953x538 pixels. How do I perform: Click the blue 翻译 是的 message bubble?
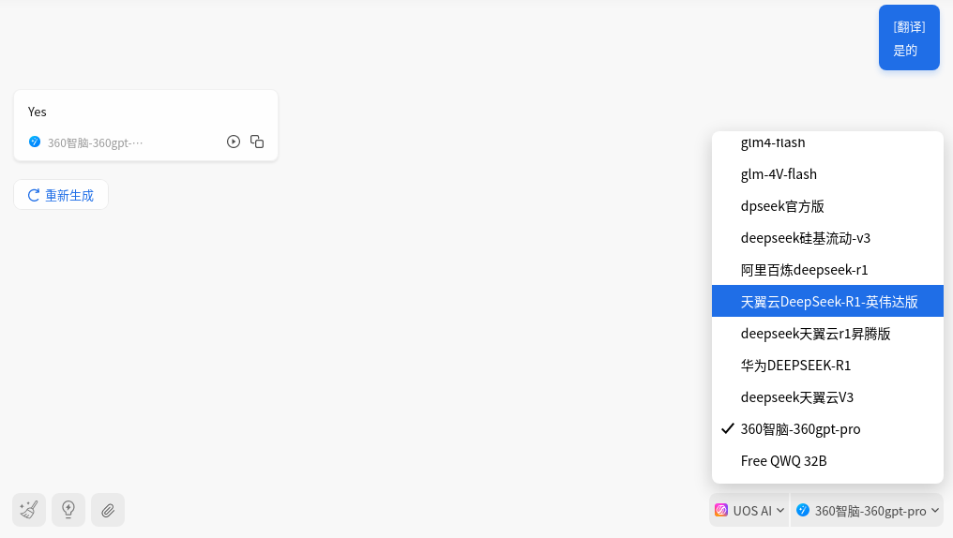tap(909, 37)
